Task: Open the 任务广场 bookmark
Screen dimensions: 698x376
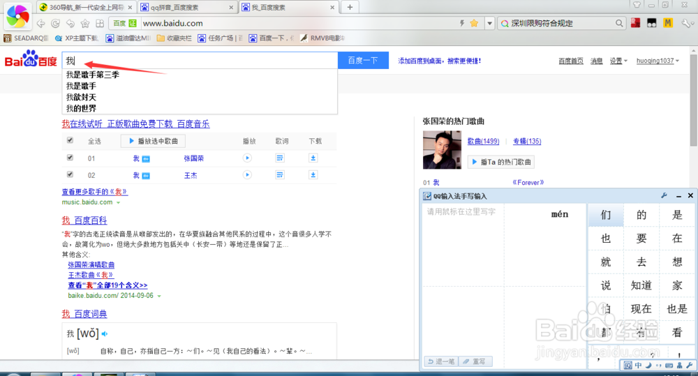Action: coord(220,38)
